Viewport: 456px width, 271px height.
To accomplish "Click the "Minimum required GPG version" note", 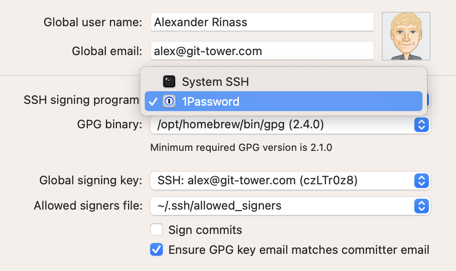I will pos(241,147).
